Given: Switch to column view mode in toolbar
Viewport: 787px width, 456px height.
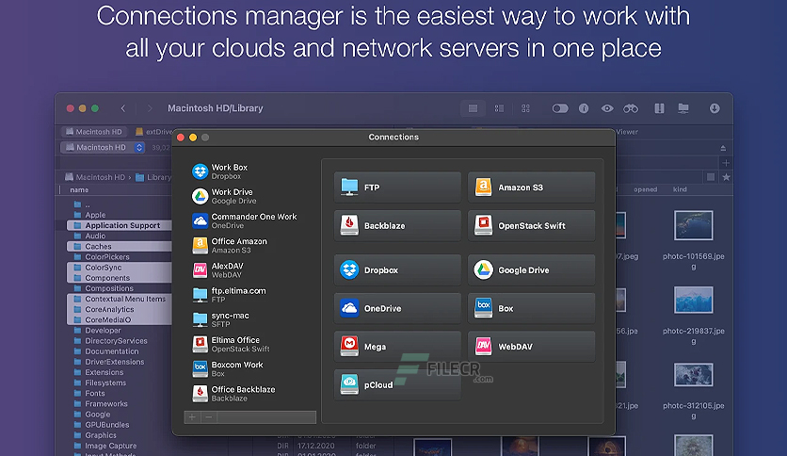Looking at the screenshot, I should (499, 108).
